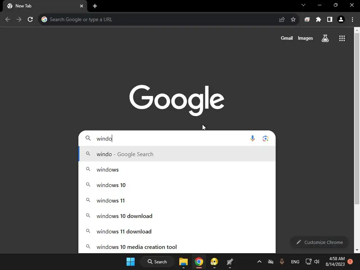The height and width of the screenshot is (270, 360).
Task: Bookmark this tab with the star icon
Action: pyautogui.click(x=293, y=20)
